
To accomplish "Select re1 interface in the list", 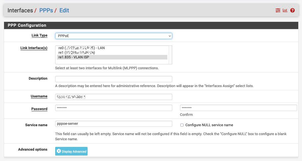I will coord(77,53).
